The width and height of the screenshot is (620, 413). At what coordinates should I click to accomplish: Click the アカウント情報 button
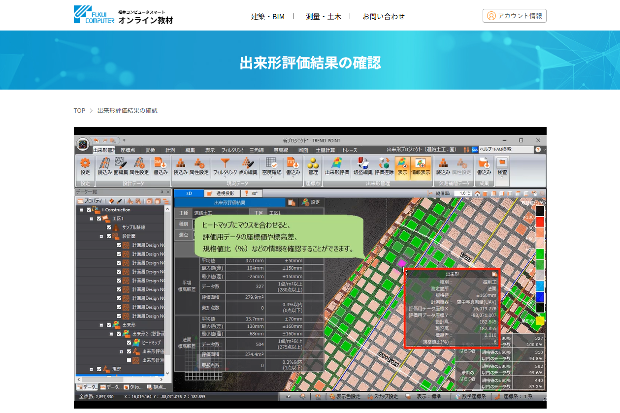(x=514, y=15)
